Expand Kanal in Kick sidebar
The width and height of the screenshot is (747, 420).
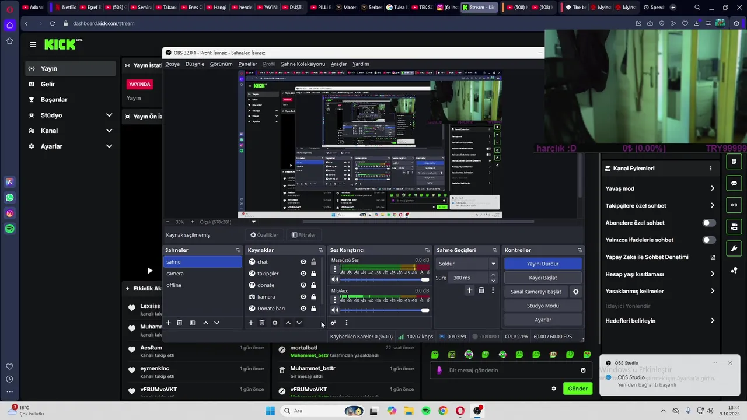(109, 131)
